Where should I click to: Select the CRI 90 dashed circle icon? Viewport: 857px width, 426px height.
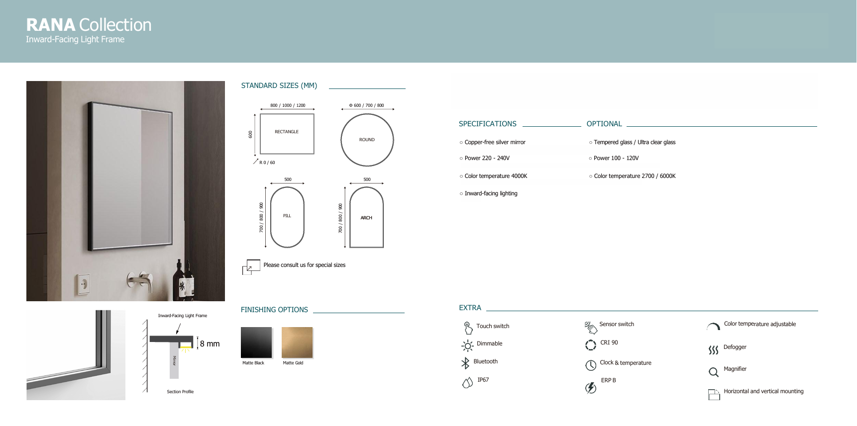point(591,345)
